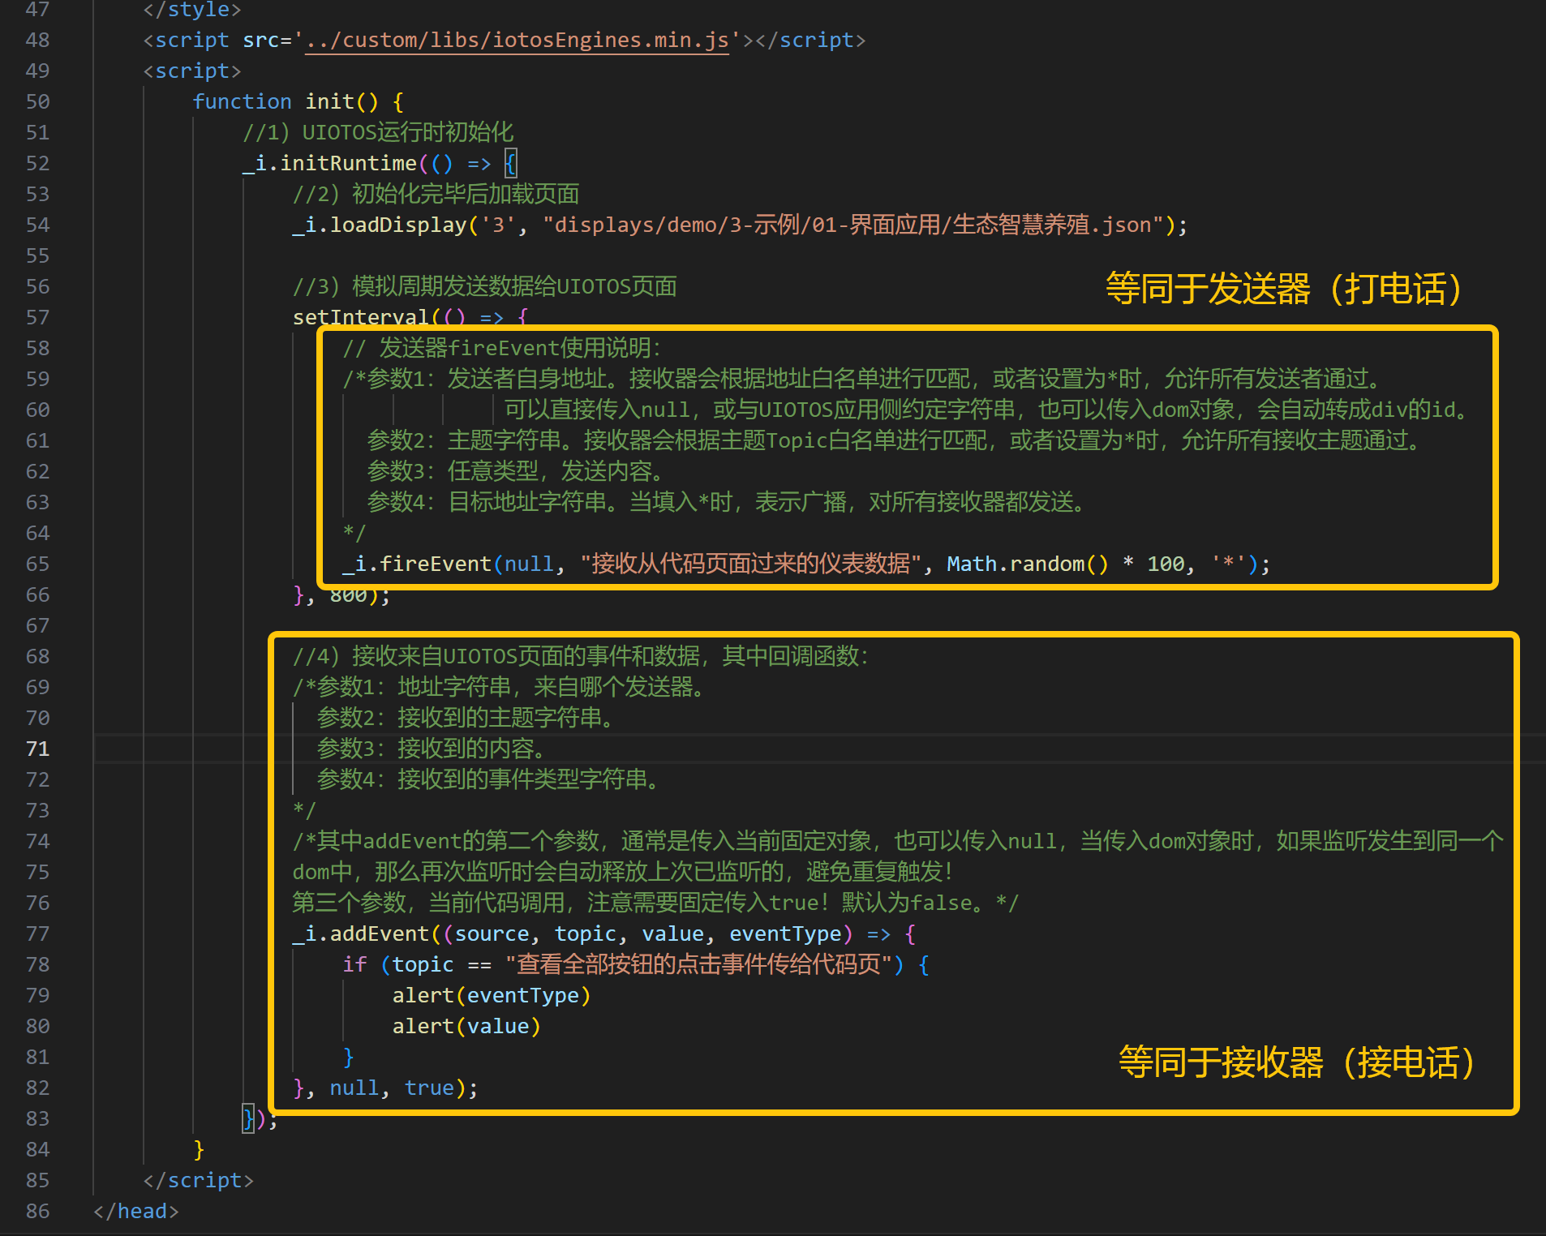This screenshot has height=1236, width=1546.
Task: Click line number 71 in the gutter
Action: 37,749
